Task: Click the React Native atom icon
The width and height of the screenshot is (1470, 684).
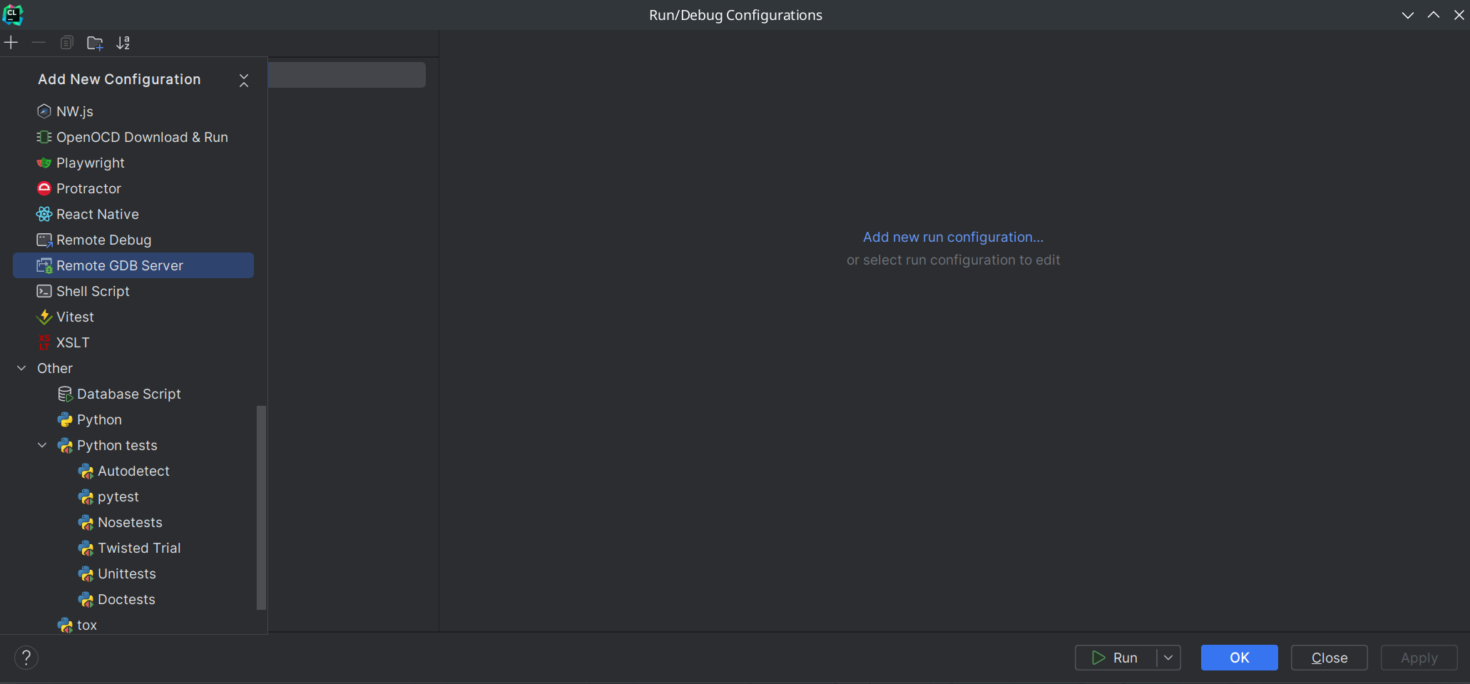Action: pos(44,214)
